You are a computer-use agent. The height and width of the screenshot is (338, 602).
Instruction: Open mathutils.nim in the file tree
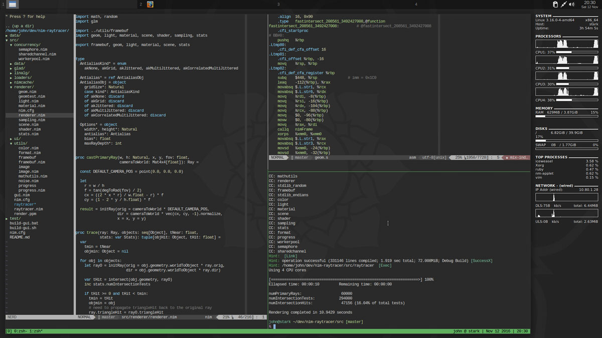[x=33, y=176]
